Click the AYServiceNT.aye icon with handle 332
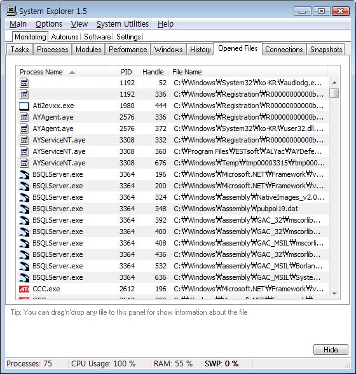Viewport: 356px width, 374px height. point(24,140)
